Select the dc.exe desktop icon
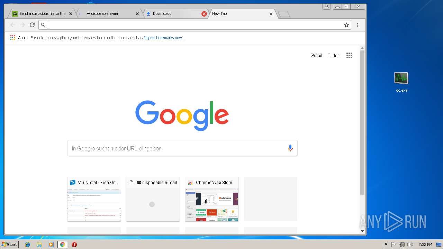The width and height of the screenshot is (443, 249). (401, 82)
